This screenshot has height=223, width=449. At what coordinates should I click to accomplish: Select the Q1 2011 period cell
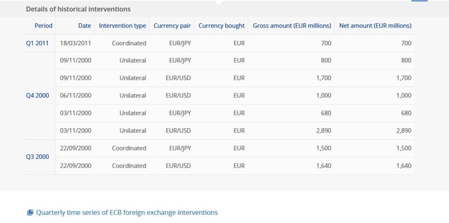[x=39, y=43]
